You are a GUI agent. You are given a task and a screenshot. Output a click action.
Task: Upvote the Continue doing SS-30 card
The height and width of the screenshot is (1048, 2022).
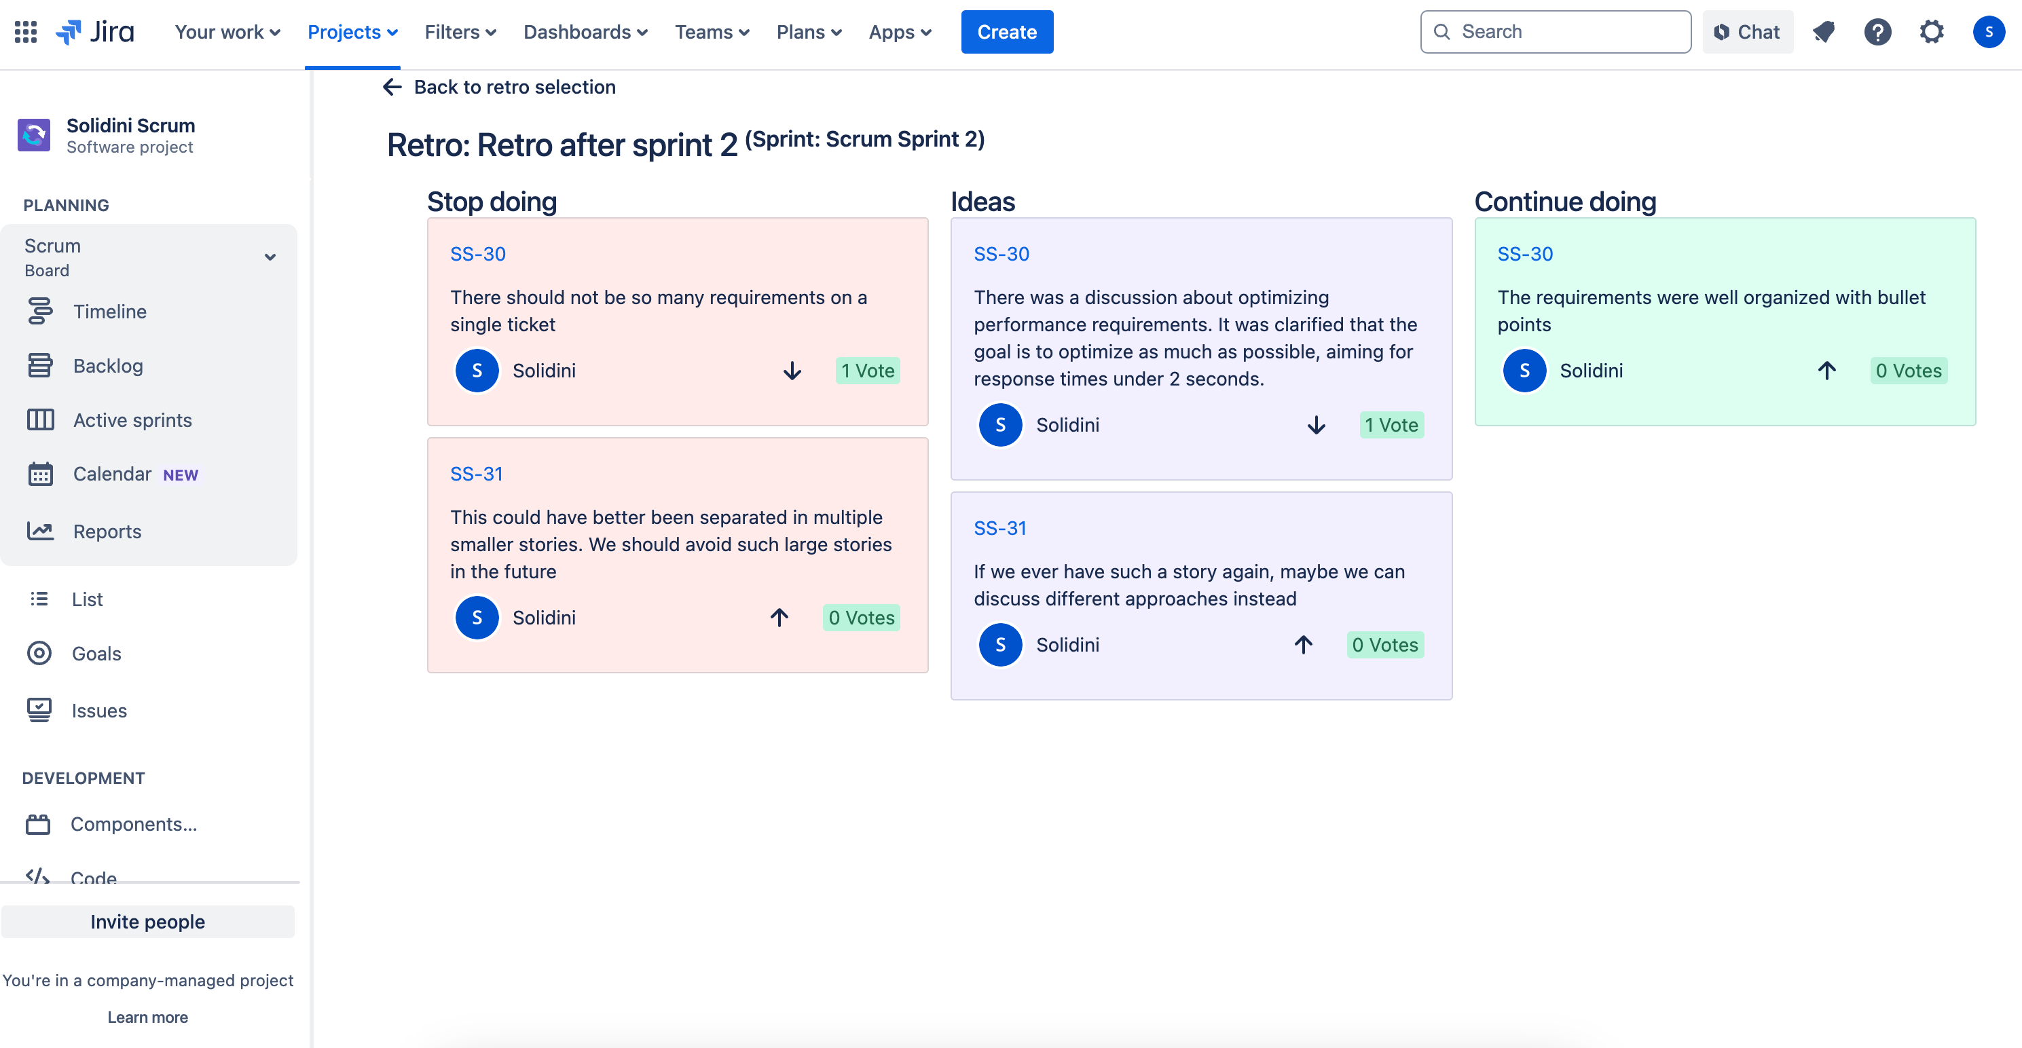[x=1826, y=371]
